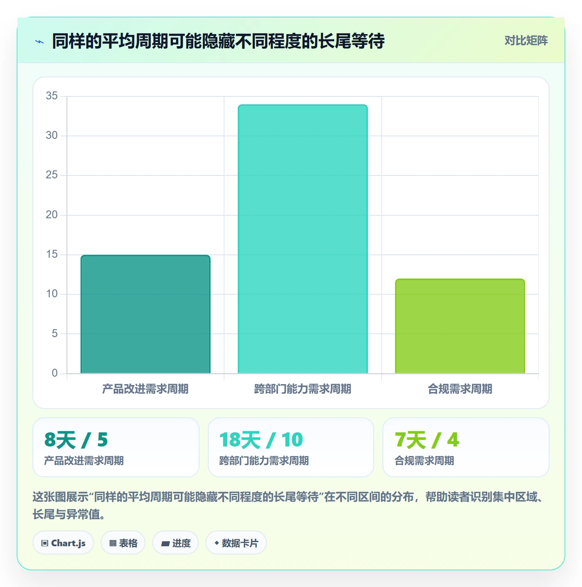The image size is (582, 587).
Task: Click the y-axis value 15
Action: pyautogui.click(x=52, y=254)
